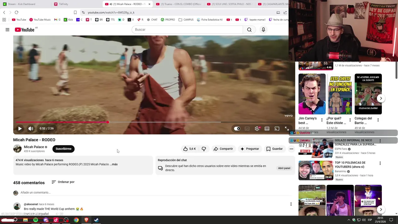This screenshot has height=224, width=398.
Task: Open the Ficha Estadistica HJ bookmark
Action: [210, 20]
